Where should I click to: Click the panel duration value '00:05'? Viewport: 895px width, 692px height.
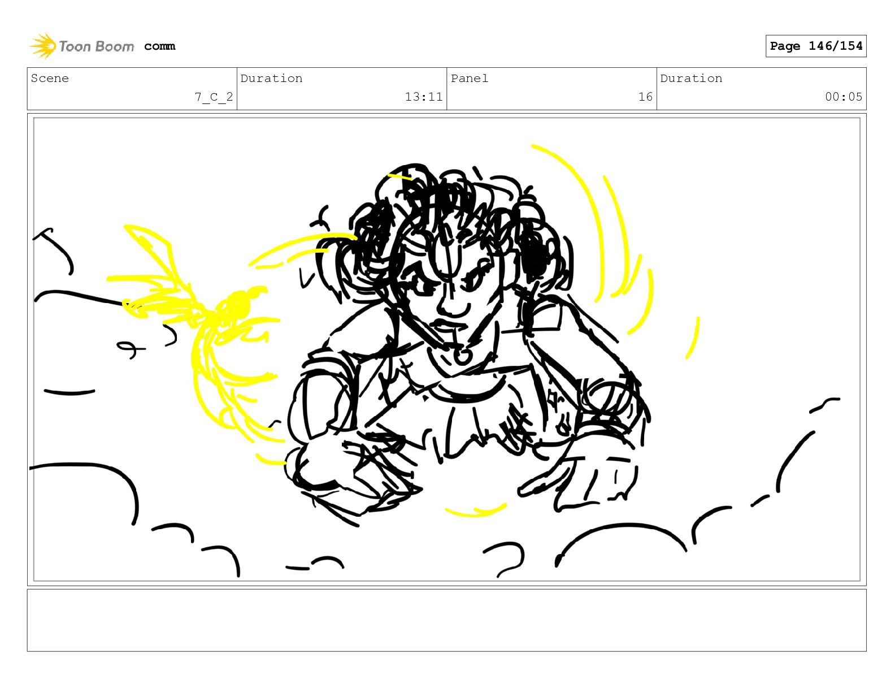coord(844,97)
